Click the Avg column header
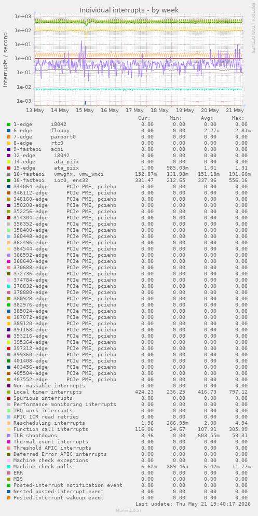 pos(207,118)
